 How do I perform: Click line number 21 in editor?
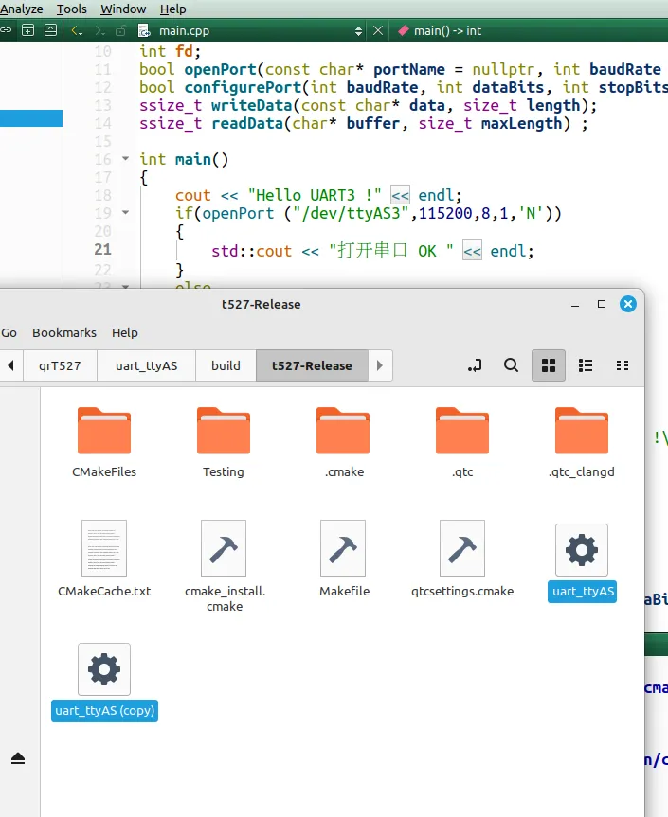click(x=102, y=249)
